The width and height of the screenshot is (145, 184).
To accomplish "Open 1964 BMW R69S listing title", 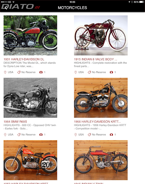I will pos(15,122).
